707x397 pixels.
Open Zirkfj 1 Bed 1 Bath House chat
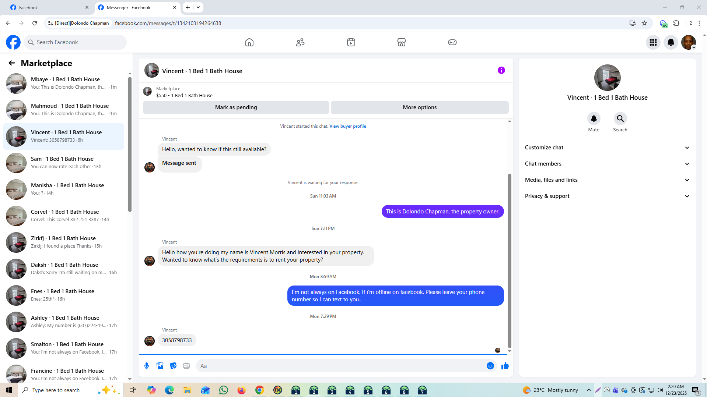click(64, 242)
